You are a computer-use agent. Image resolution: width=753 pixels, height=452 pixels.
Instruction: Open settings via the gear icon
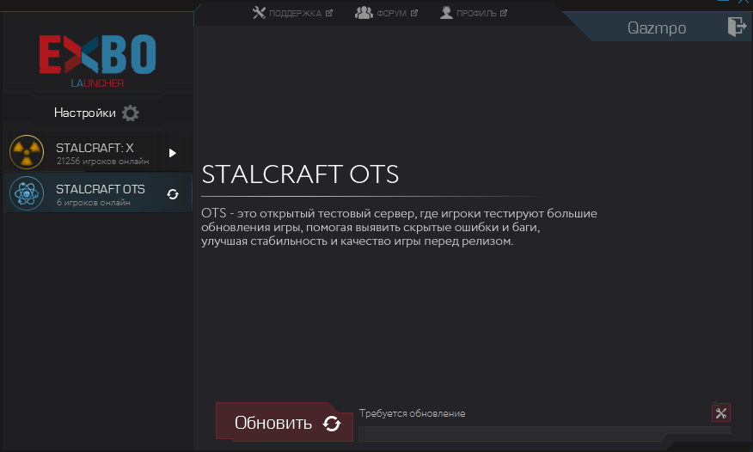131,113
